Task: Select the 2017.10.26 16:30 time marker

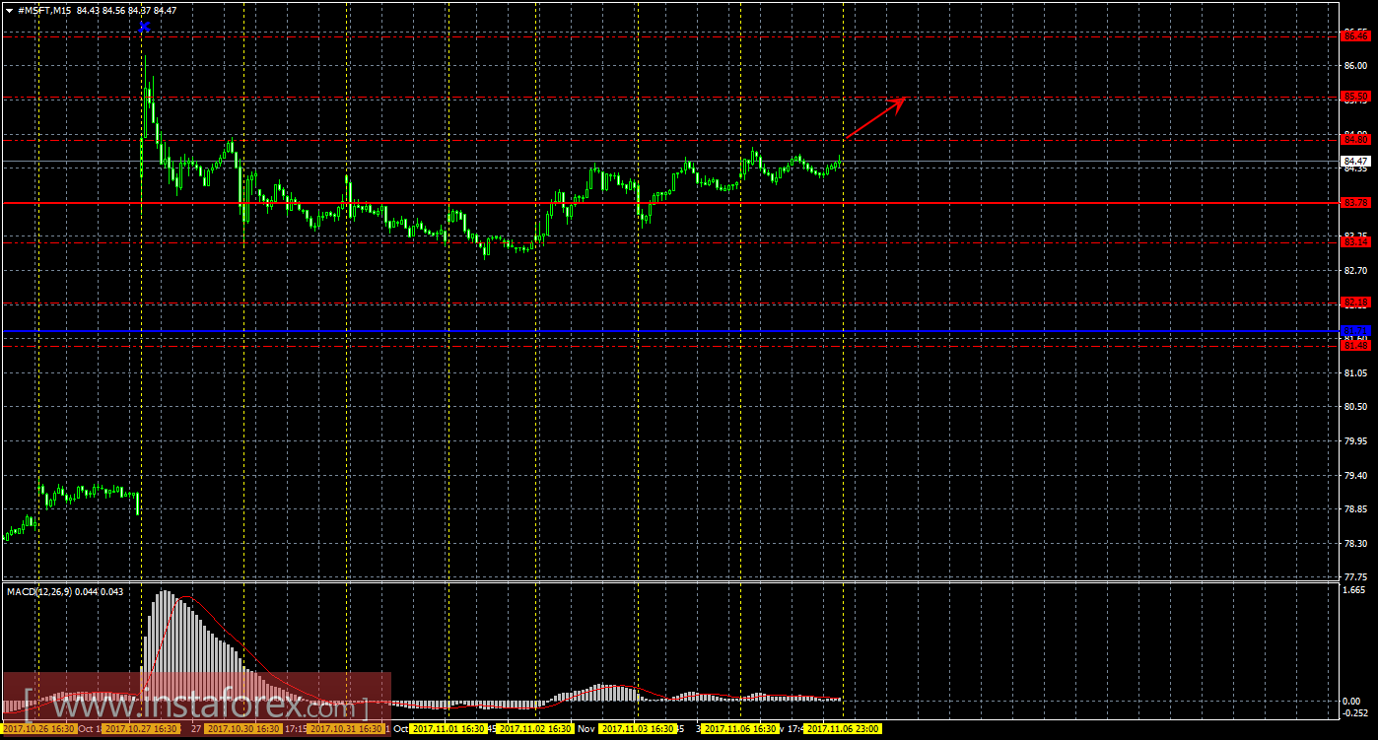Action: (38, 729)
